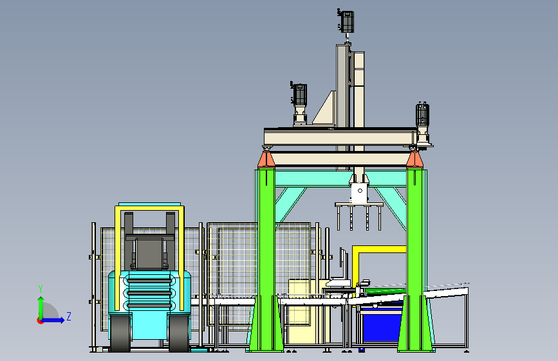Select the right cyan diagonal brace
The height and width of the screenshot is (361, 558).
(391, 207)
